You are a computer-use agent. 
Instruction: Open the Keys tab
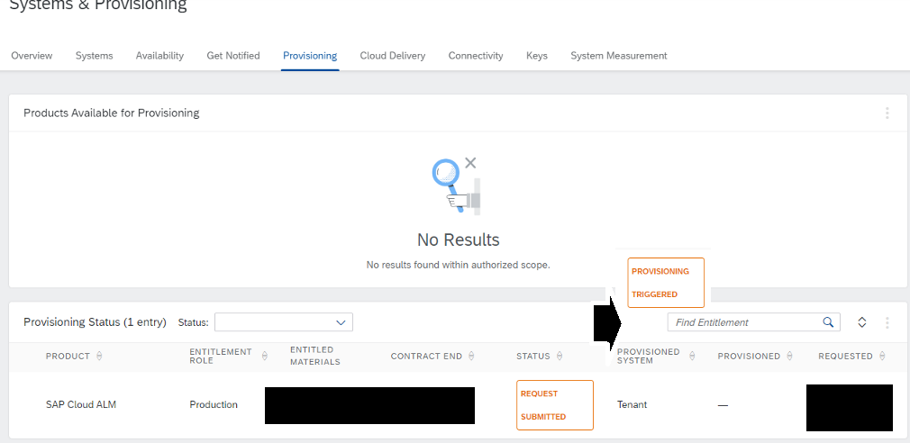537,56
